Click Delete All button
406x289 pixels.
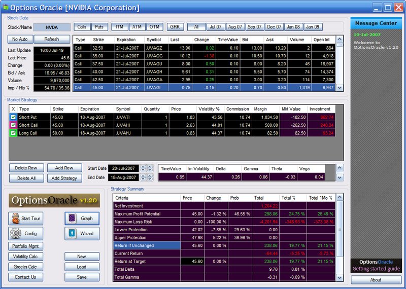point(26,178)
